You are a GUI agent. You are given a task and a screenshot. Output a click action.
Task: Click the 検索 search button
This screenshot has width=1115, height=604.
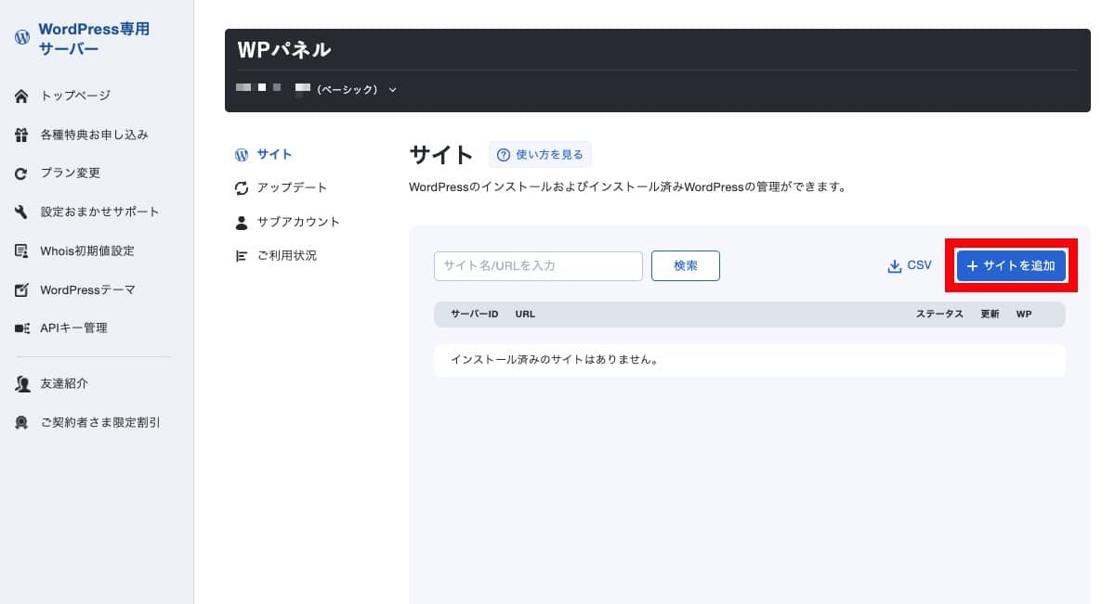(686, 265)
